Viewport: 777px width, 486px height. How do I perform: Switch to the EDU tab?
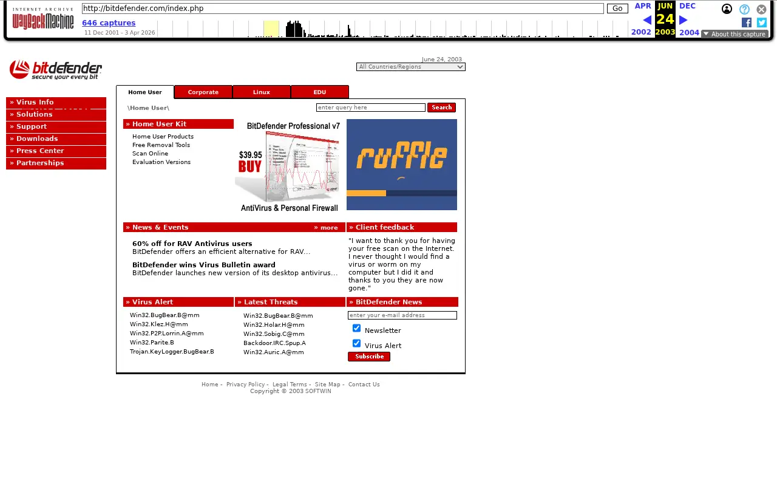320,92
